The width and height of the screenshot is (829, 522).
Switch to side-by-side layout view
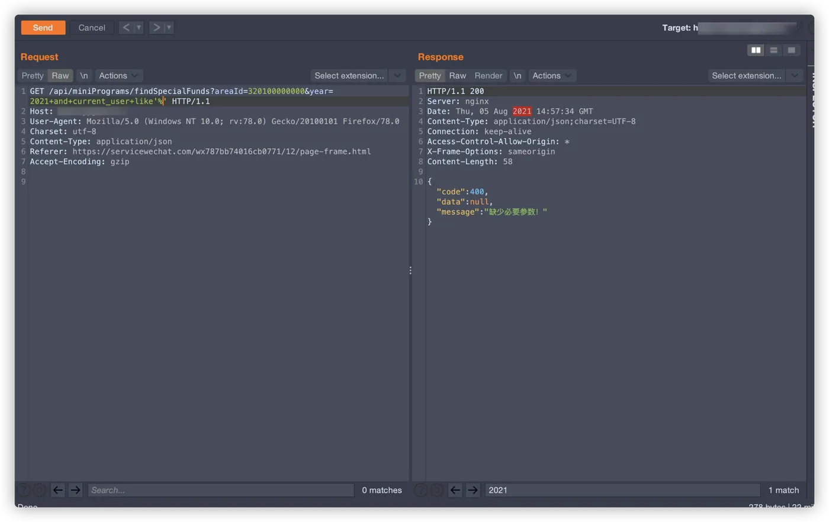click(756, 50)
